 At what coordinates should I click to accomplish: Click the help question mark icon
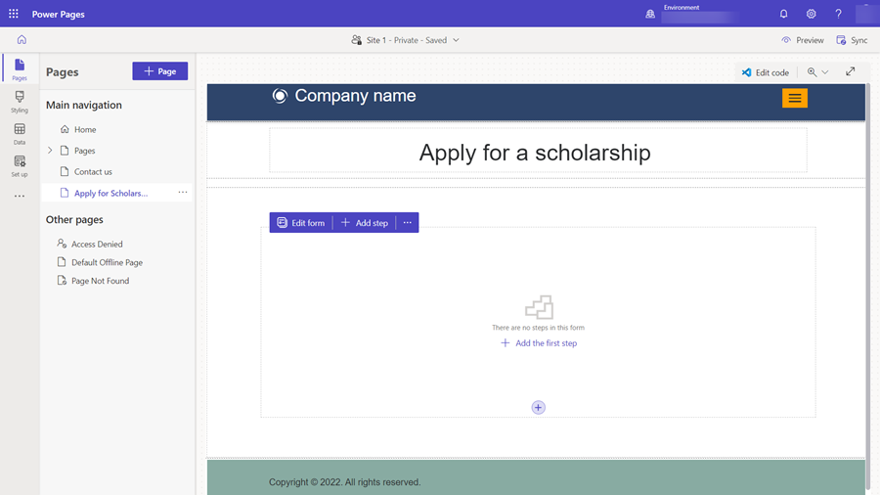[838, 14]
